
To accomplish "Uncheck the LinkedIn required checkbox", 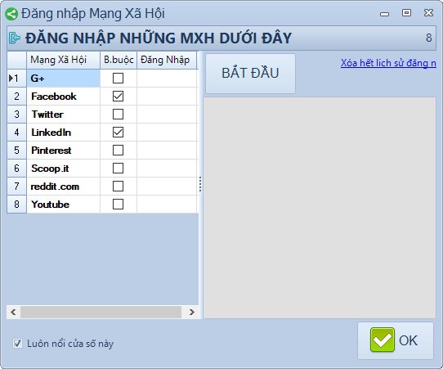I will click(x=118, y=132).
